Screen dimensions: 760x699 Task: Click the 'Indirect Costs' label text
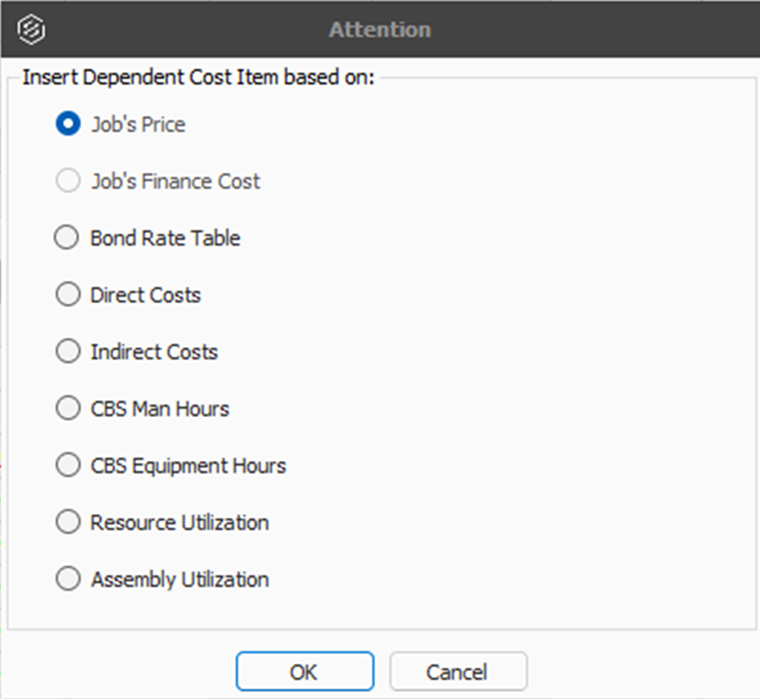[155, 352]
